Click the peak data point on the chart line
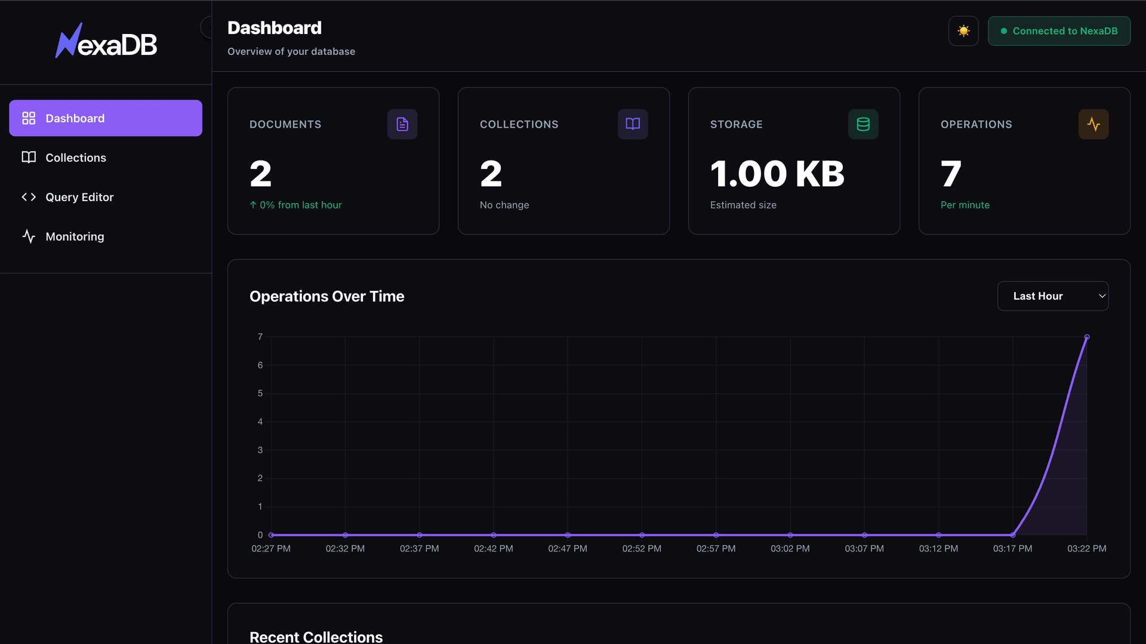 [1087, 337]
